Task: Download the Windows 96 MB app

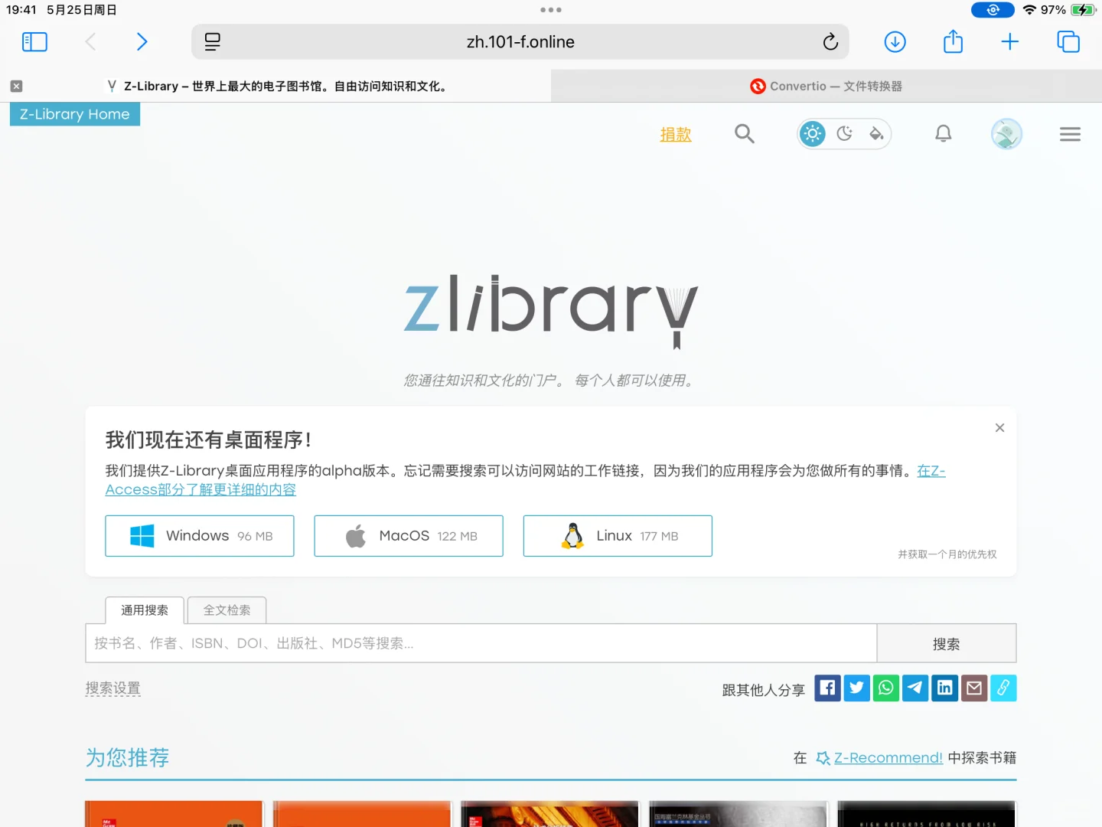Action: [x=200, y=536]
